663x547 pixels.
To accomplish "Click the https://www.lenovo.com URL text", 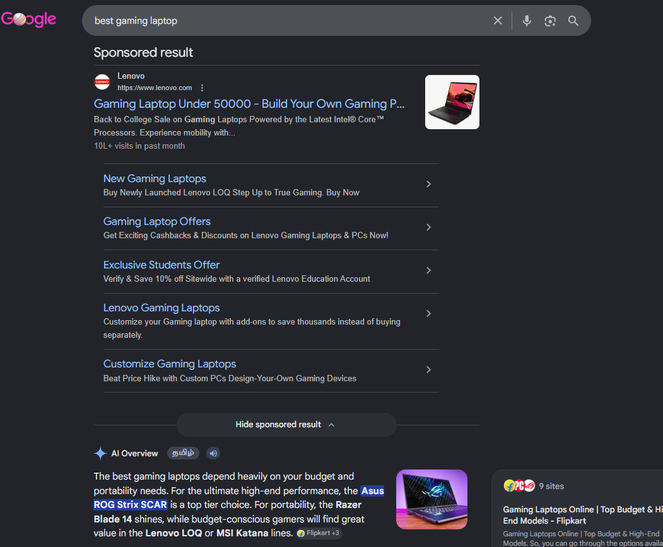I will click(155, 88).
